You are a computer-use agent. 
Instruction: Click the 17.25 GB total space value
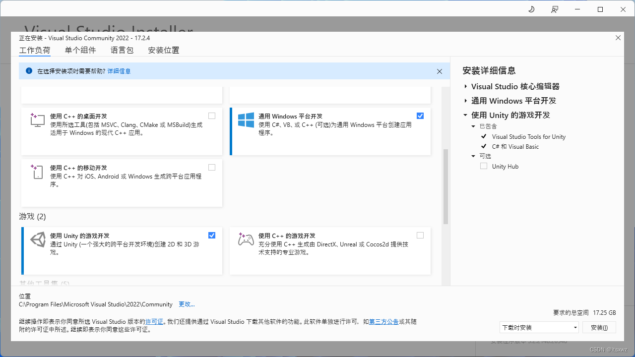604,313
